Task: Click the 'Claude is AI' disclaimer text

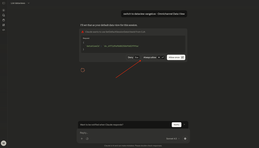Action: pyautogui.click(x=133, y=146)
